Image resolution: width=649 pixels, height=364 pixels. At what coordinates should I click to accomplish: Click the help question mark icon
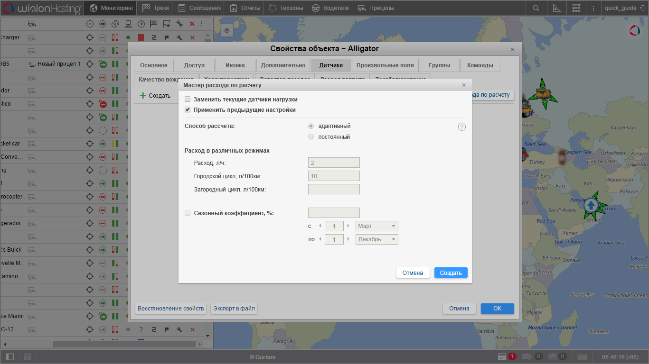(x=461, y=127)
